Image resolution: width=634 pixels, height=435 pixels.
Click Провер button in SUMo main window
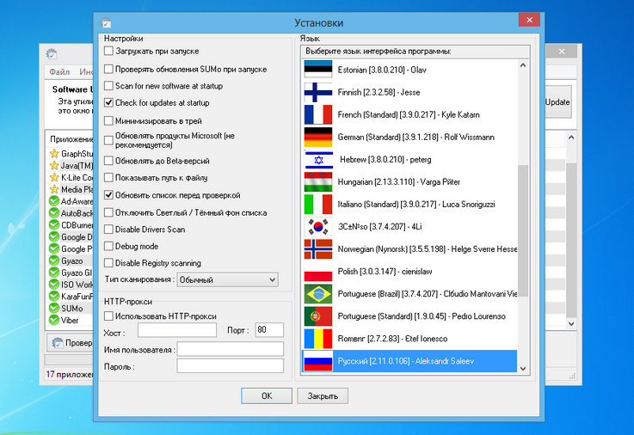tap(71, 343)
